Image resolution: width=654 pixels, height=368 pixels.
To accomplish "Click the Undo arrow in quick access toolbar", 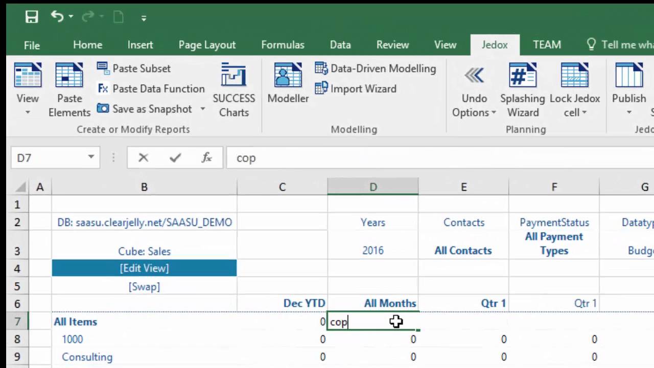I will point(56,17).
